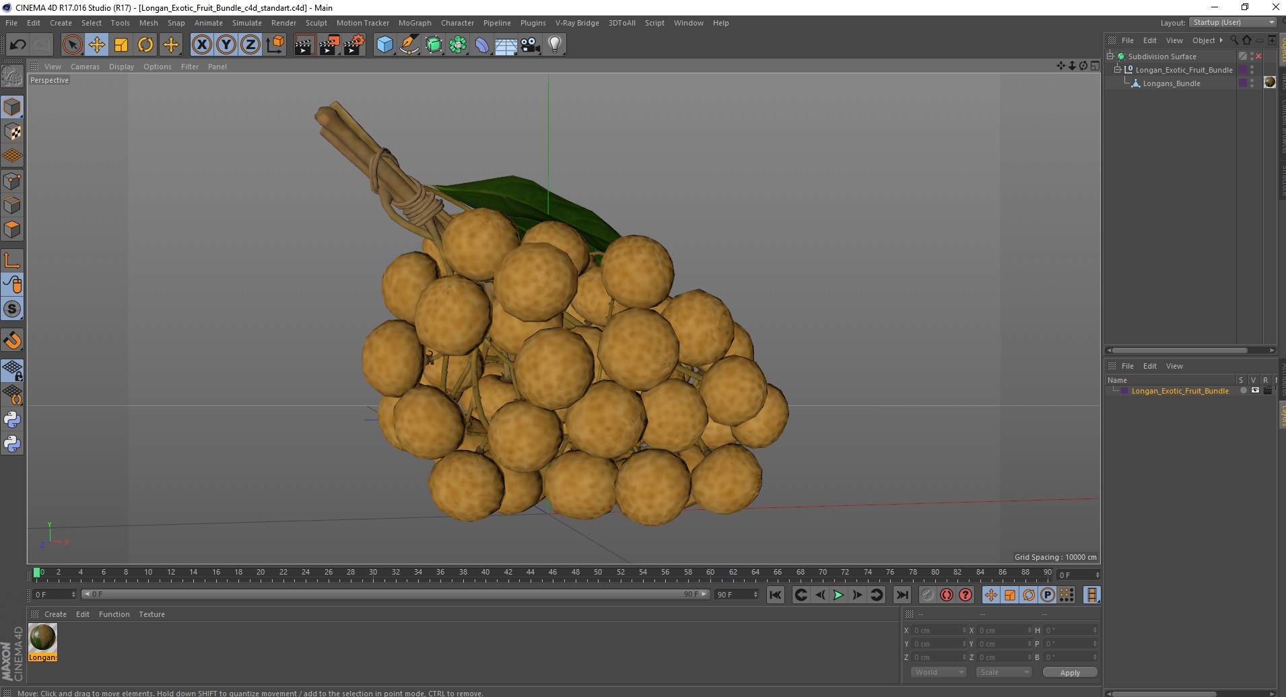Select Points mode in left sidebar
Image resolution: width=1286 pixels, height=697 pixels.
click(x=12, y=181)
